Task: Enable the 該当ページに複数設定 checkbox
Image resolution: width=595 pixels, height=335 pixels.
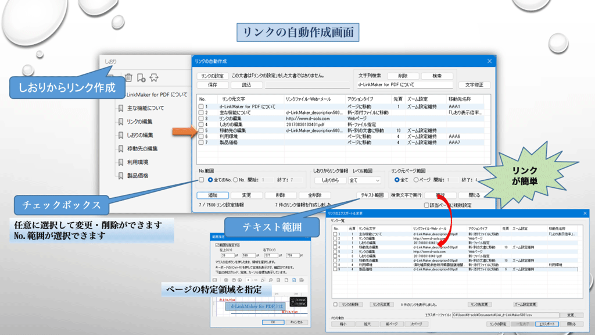Action: tap(426, 205)
